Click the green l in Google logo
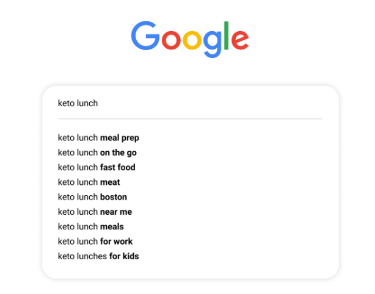The height and width of the screenshot is (294, 375). [x=226, y=35]
